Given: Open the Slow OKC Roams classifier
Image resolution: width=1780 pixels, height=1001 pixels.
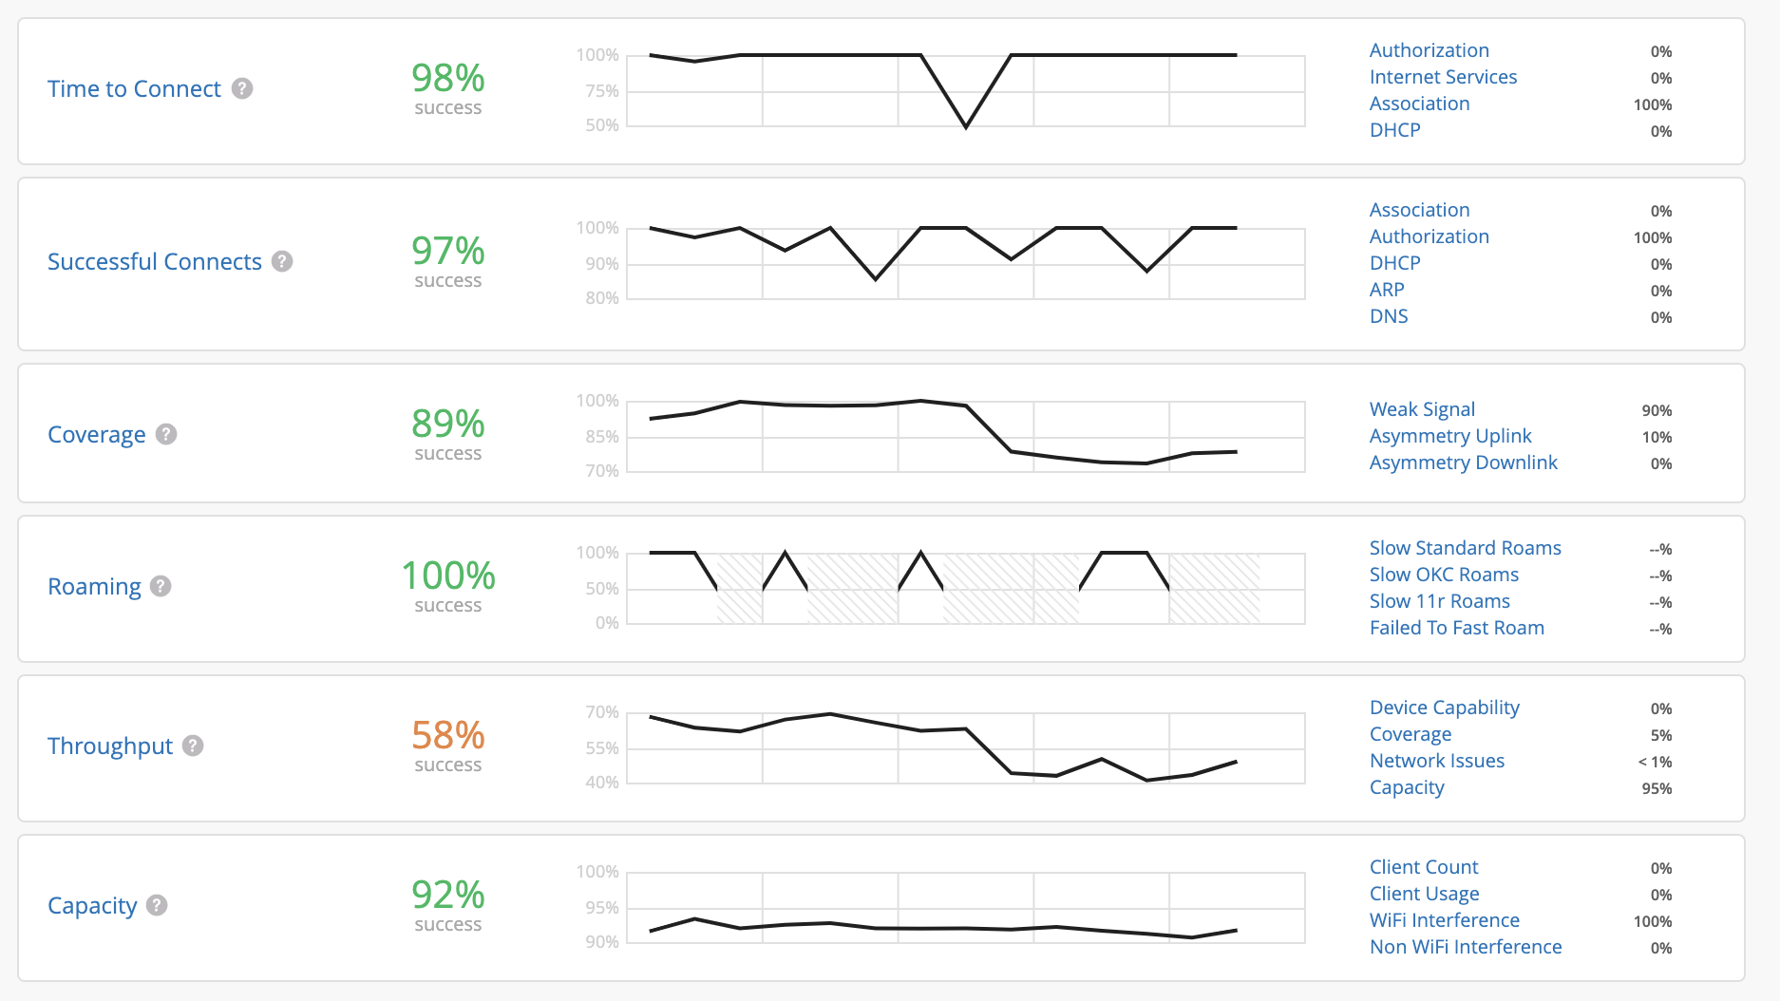Looking at the screenshot, I should click(1444, 575).
